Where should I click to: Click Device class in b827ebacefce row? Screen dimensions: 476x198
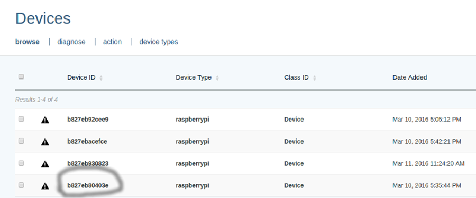tap(294, 141)
